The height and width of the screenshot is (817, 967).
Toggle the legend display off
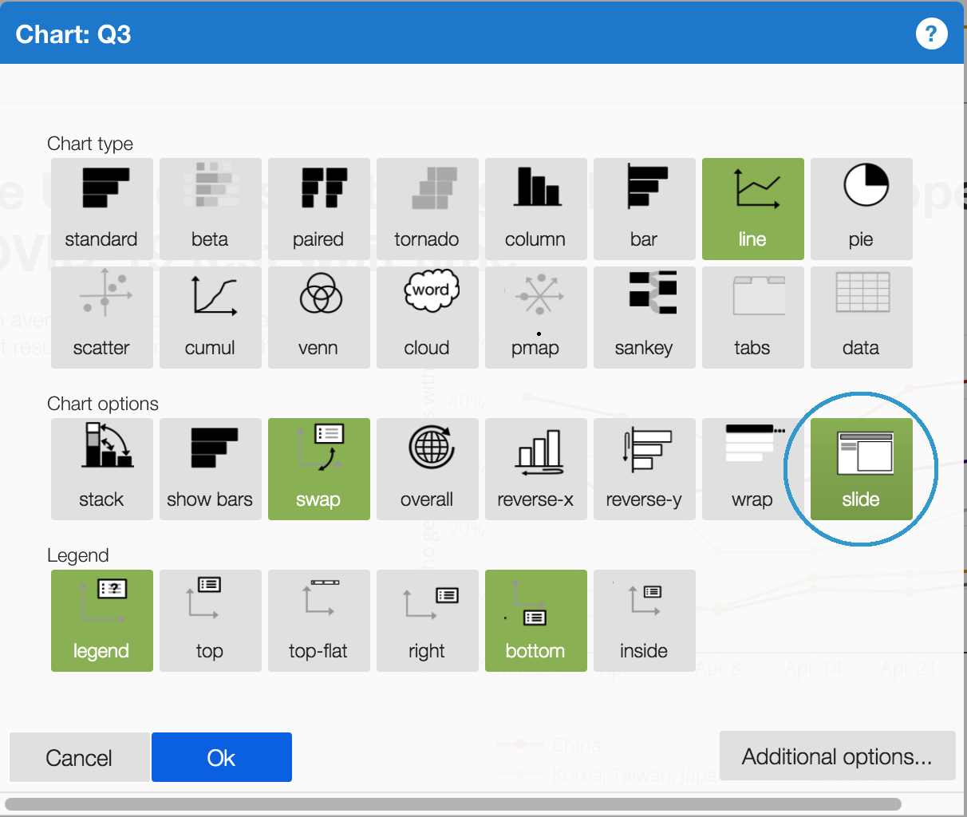click(x=101, y=620)
